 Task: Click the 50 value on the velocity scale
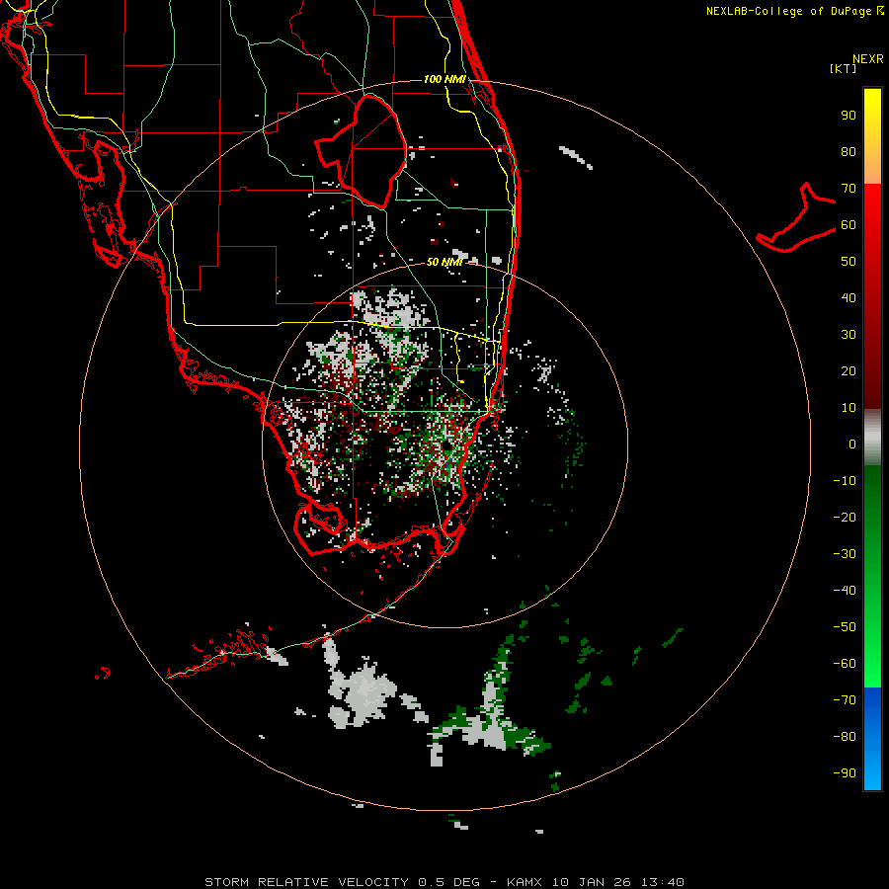click(849, 262)
